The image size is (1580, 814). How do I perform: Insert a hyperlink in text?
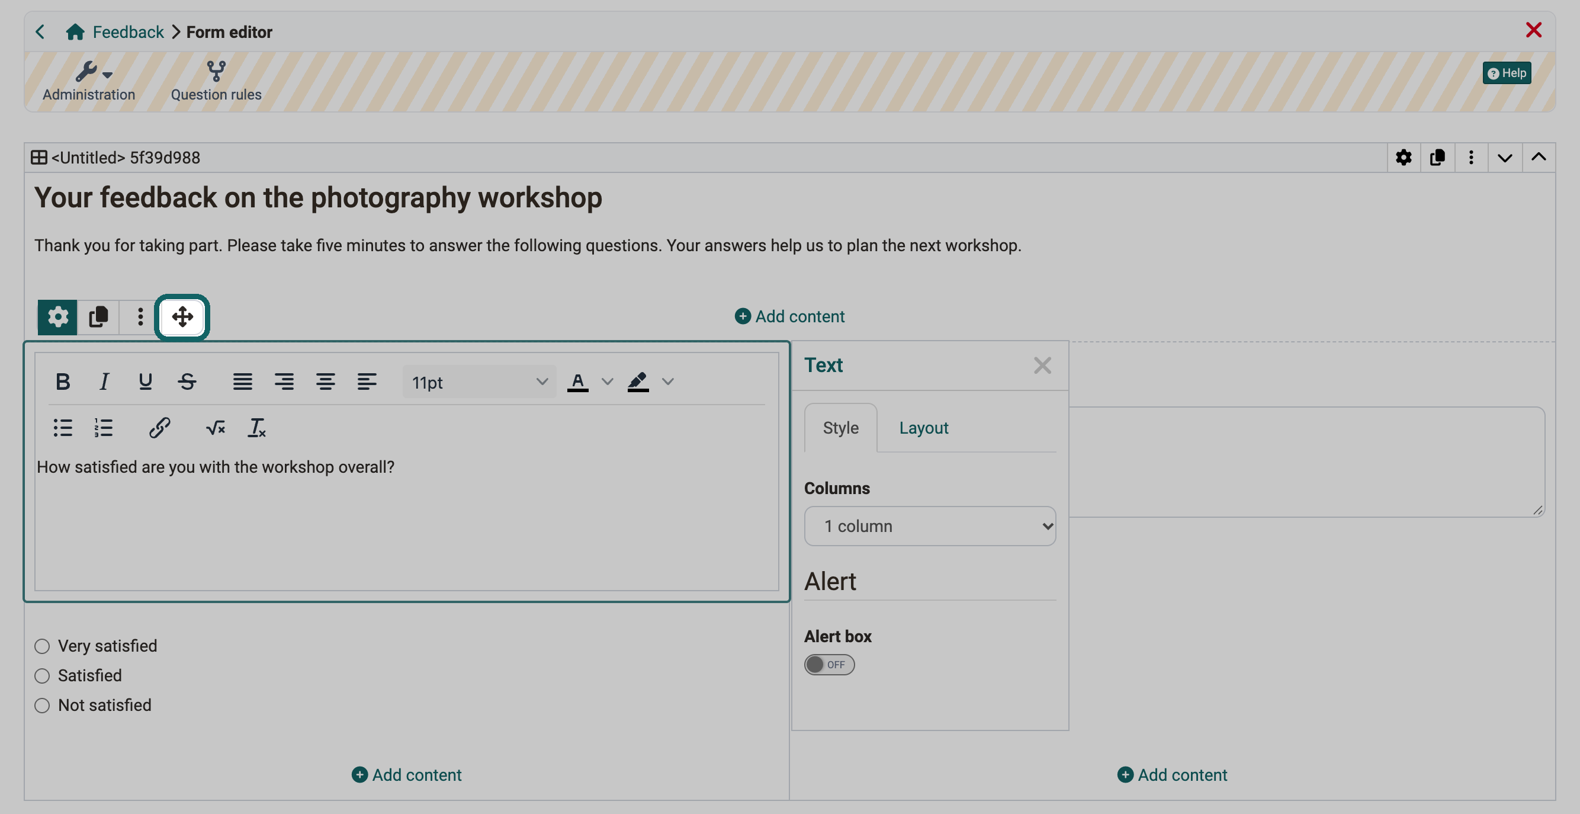pos(159,428)
